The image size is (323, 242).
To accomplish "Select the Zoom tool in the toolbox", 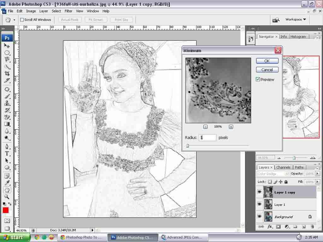I will (x=7, y=197).
